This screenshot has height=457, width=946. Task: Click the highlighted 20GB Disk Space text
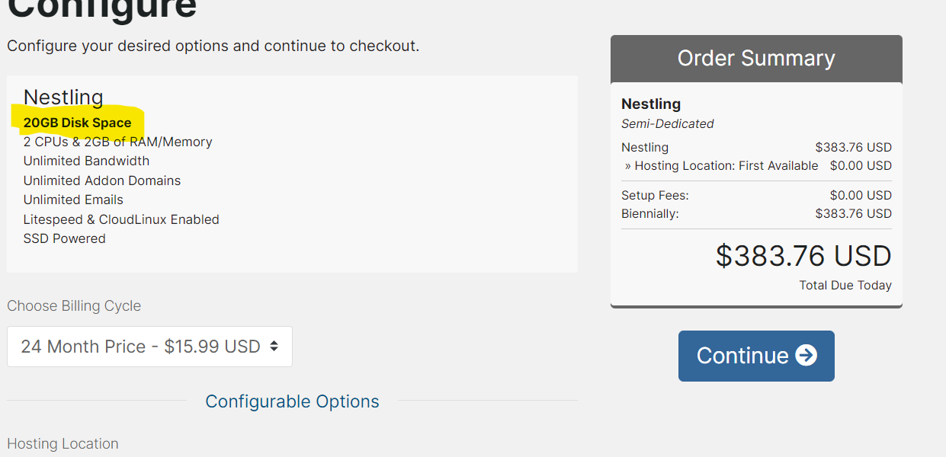click(77, 123)
